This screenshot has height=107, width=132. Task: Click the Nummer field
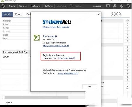16,21
